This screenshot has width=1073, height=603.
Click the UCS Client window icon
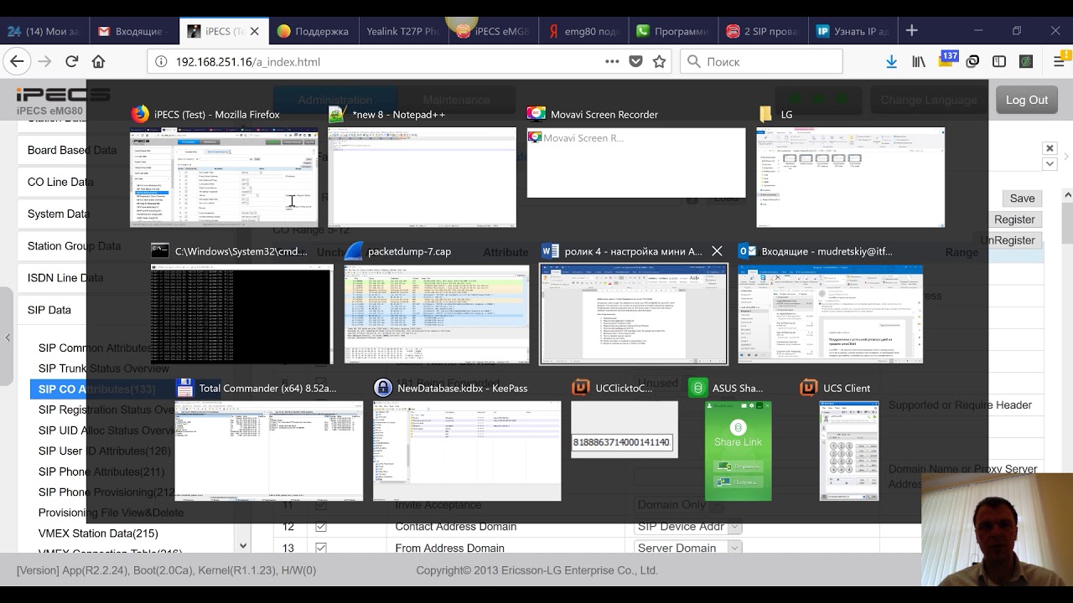pyautogui.click(x=809, y=388)
